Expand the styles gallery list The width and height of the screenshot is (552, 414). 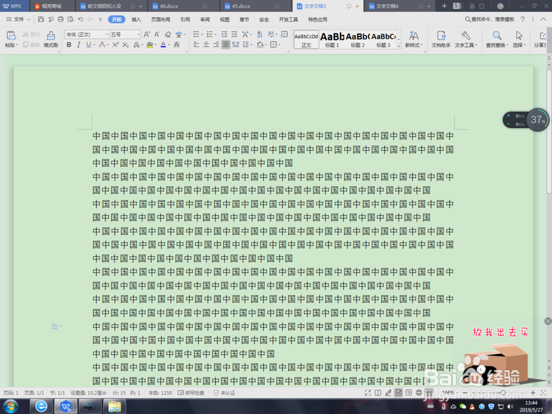click(x=399, y=46)
